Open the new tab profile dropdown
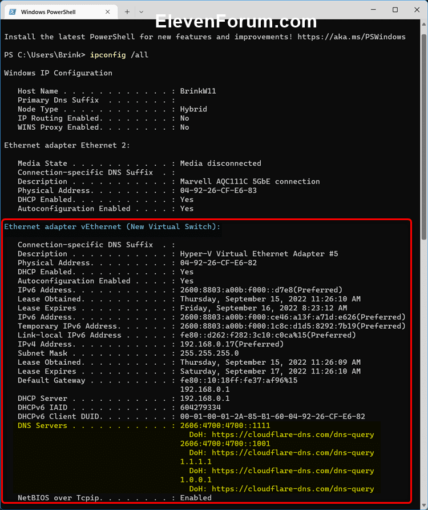Viewport: 428px width, 510px height. 141,11
